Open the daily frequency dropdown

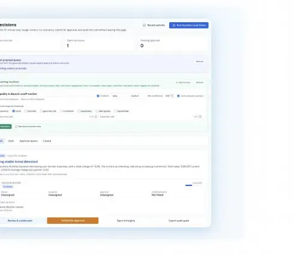118,96
